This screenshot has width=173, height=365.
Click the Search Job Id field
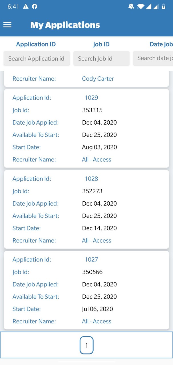click(x=101, y=58)
